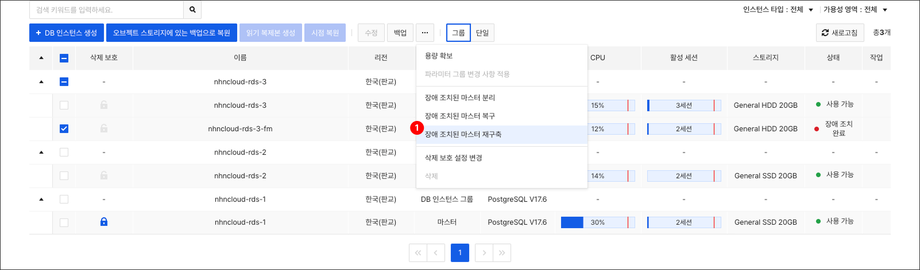Toggle the select-all checkbox in table header
Screen dimensions: 920x270
[64, 58]
